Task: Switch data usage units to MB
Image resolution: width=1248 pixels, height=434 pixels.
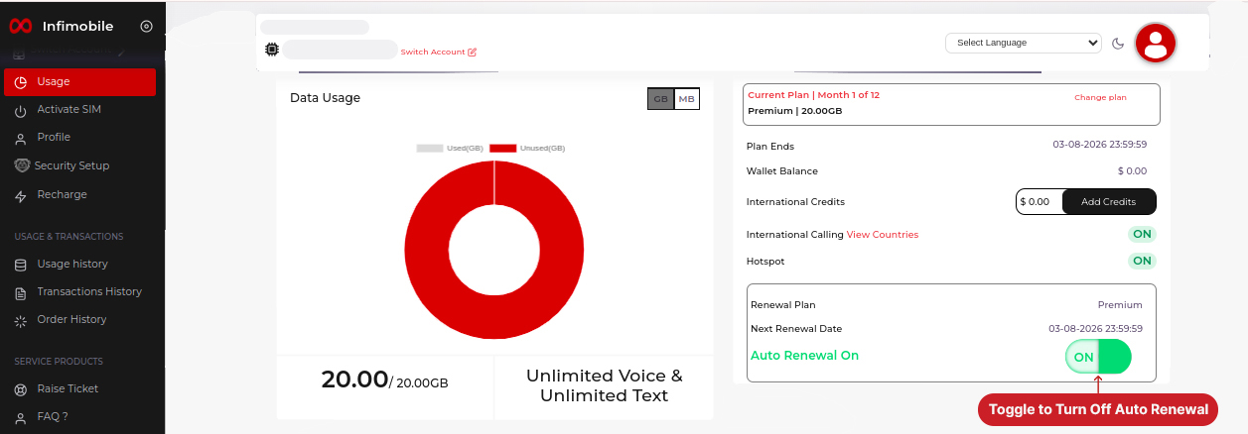Action: point(687,99)
